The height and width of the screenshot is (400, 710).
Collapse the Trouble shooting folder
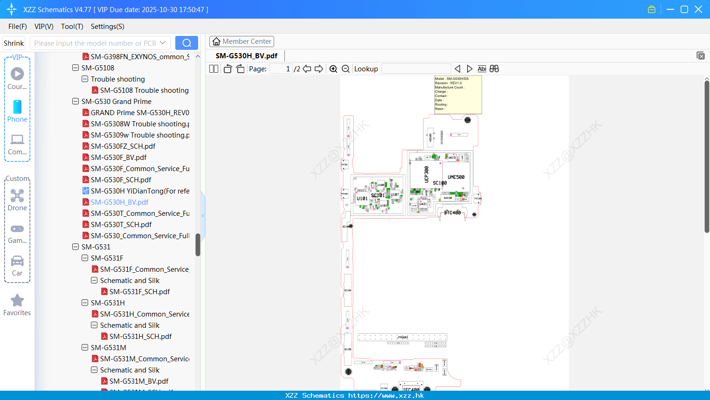[x=85, y=79]
